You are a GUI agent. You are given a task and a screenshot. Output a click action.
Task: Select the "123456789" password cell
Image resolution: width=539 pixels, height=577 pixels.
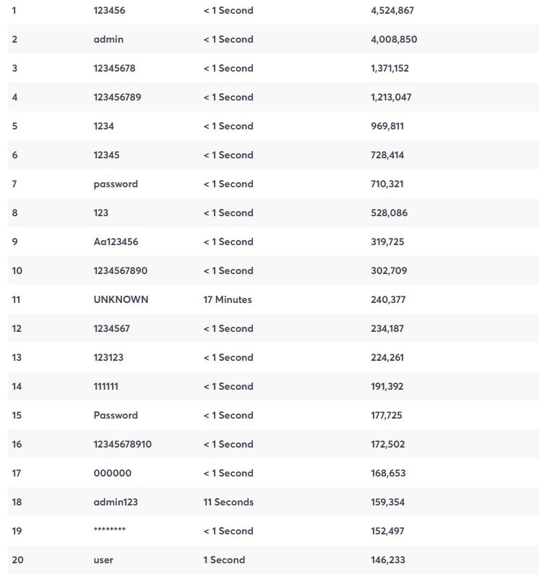[x=117, y=97]
